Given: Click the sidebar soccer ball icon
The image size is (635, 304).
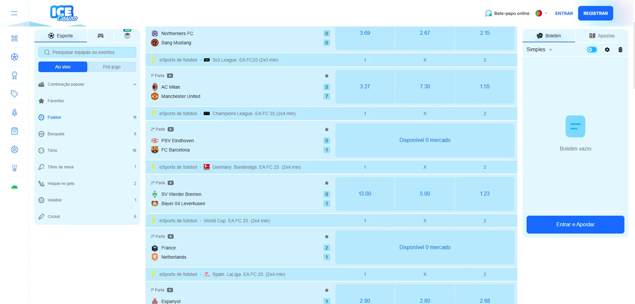Looking at the screenshot, I should 15,57.
